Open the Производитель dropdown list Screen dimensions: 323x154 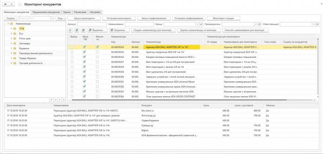(x=255, y=24)
